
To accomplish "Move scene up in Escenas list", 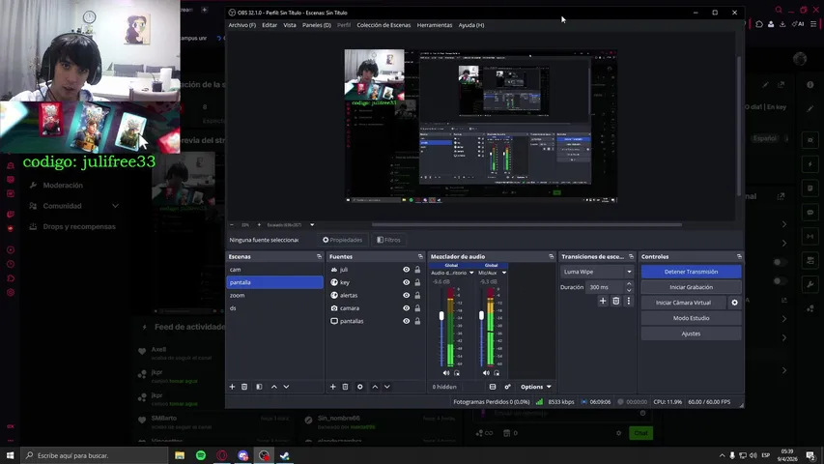I will [273, 387].
